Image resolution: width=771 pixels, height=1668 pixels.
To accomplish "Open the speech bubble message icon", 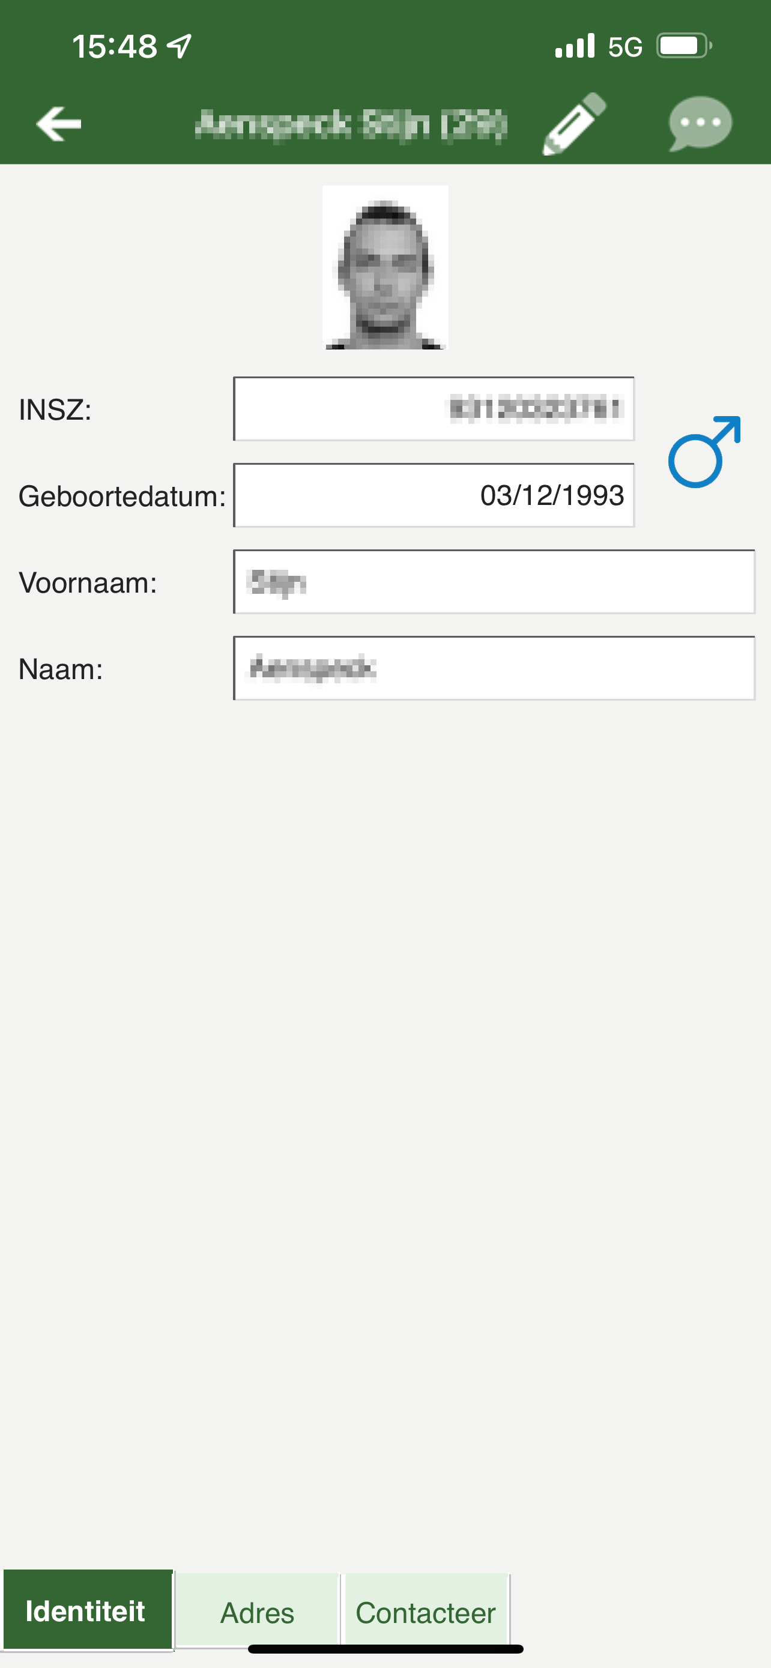I will click(700, 123).
